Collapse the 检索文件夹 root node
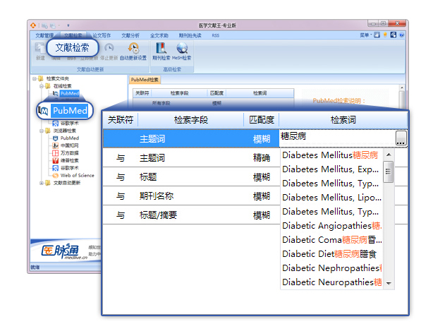The image size is (433, 336). point(35,79)
